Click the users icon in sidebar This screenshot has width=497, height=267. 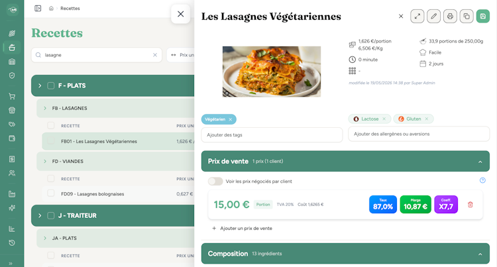[x=12, y=173]
